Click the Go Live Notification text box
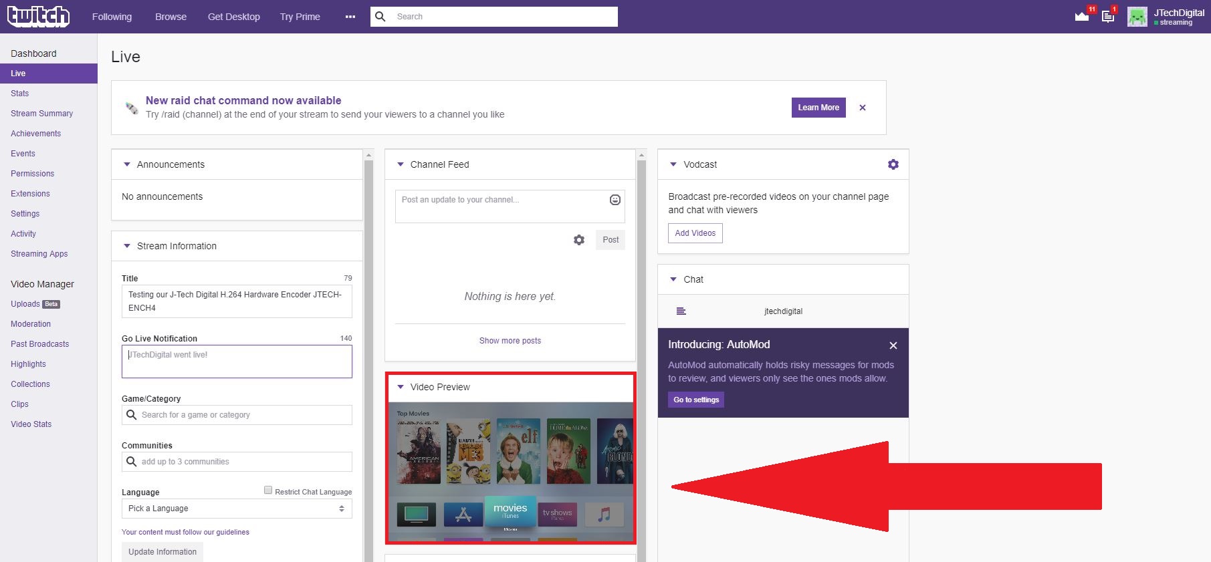Viewport: 1211px width, 562px height. [x=237, y=362]
